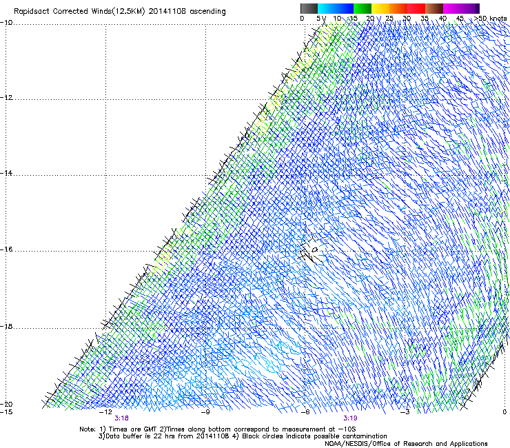This screenshot has width=510, height=448.
Task: Click the '>50 knots' legend label
Action: tap(490, 19)
